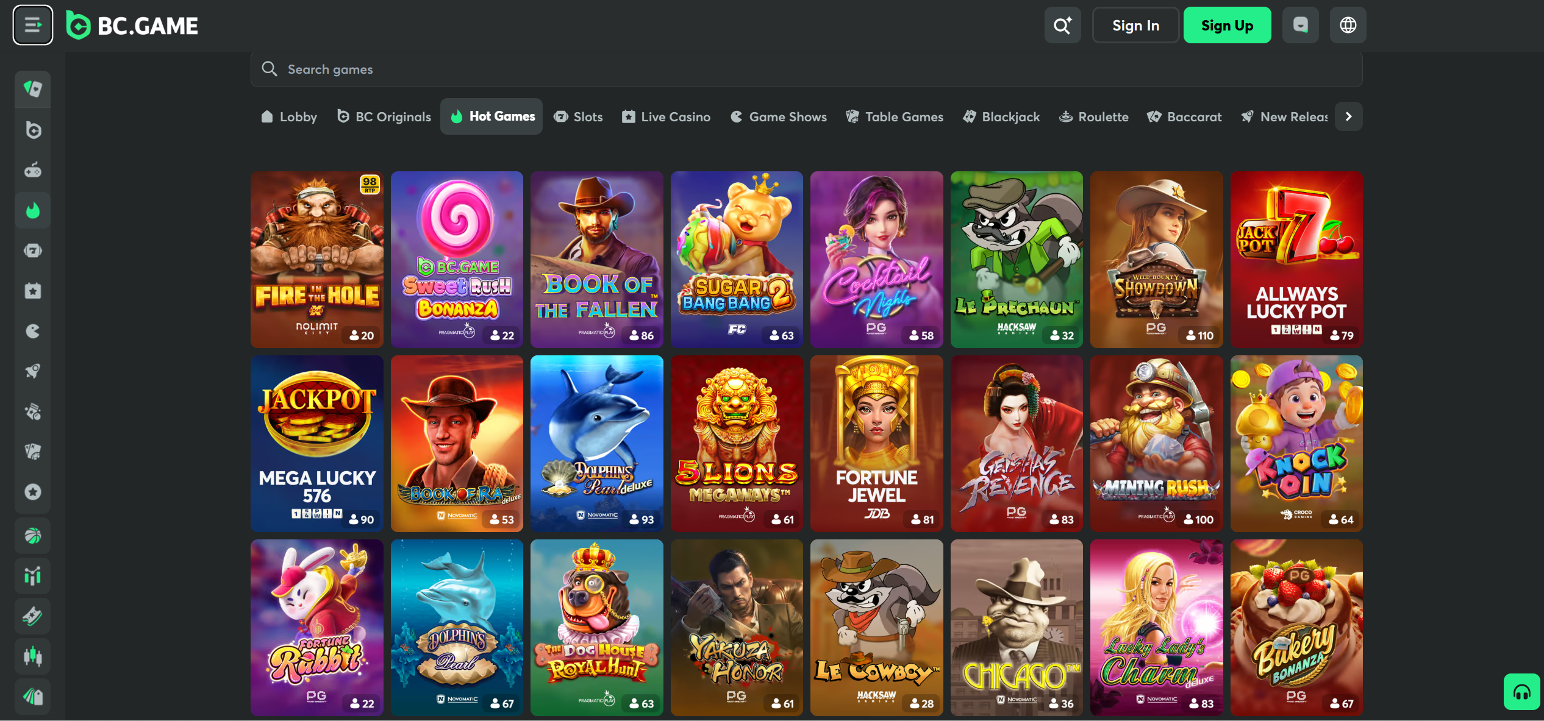
Task: Open sidebar BC Originals icon
Action: tap(33, 130)
